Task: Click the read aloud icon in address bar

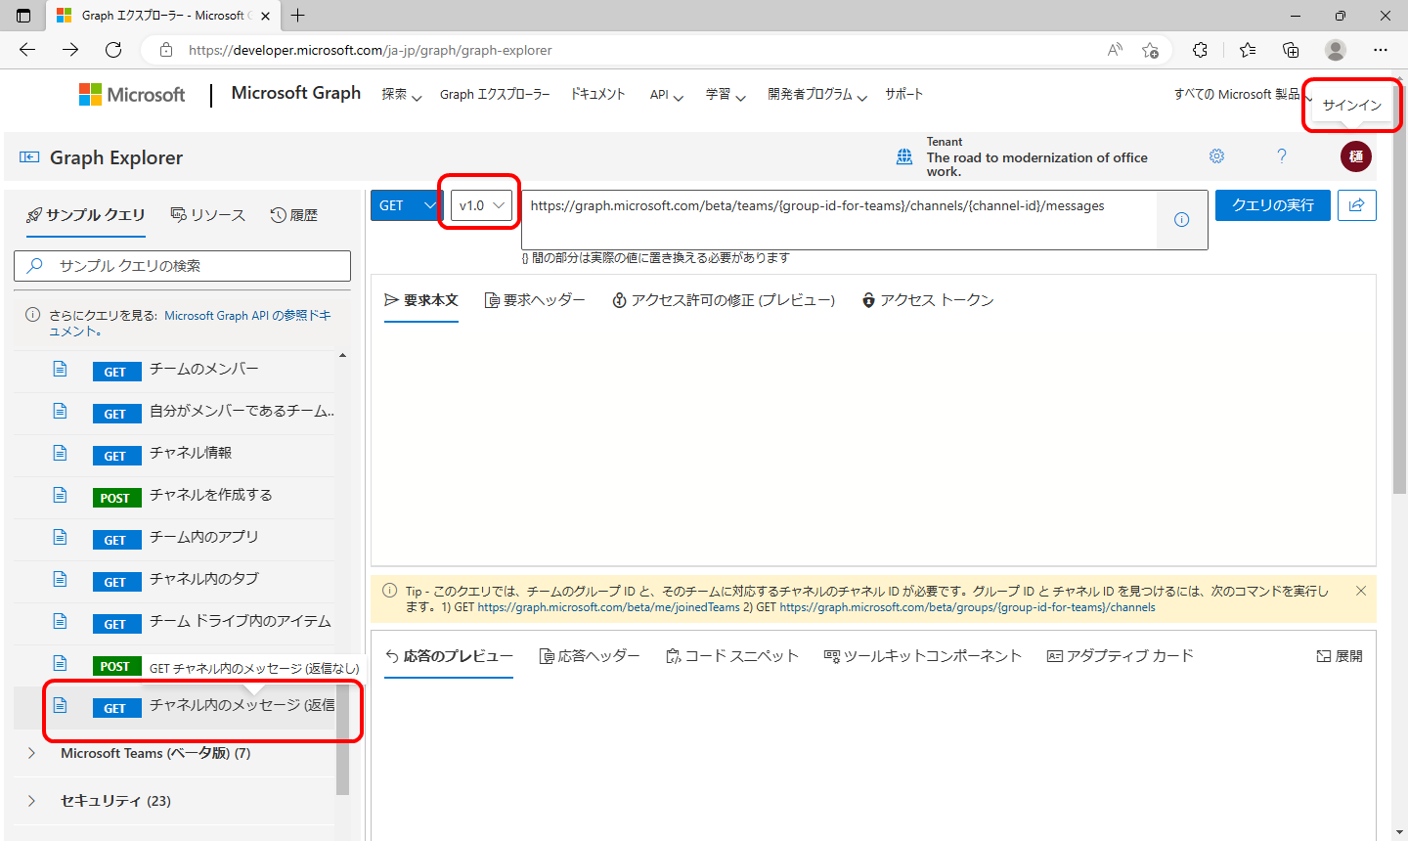Action: coord(1115,50)
